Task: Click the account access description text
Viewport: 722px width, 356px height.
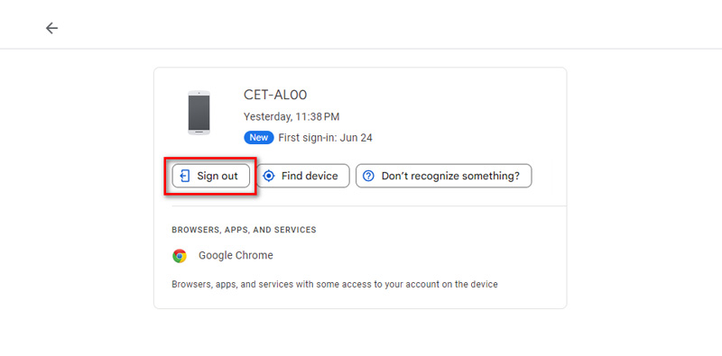Action: [335, 285]
